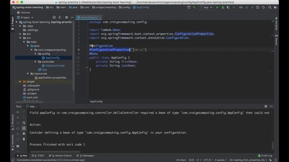
Task: Expand the .idea folder
Action: (x=20, y=26)
